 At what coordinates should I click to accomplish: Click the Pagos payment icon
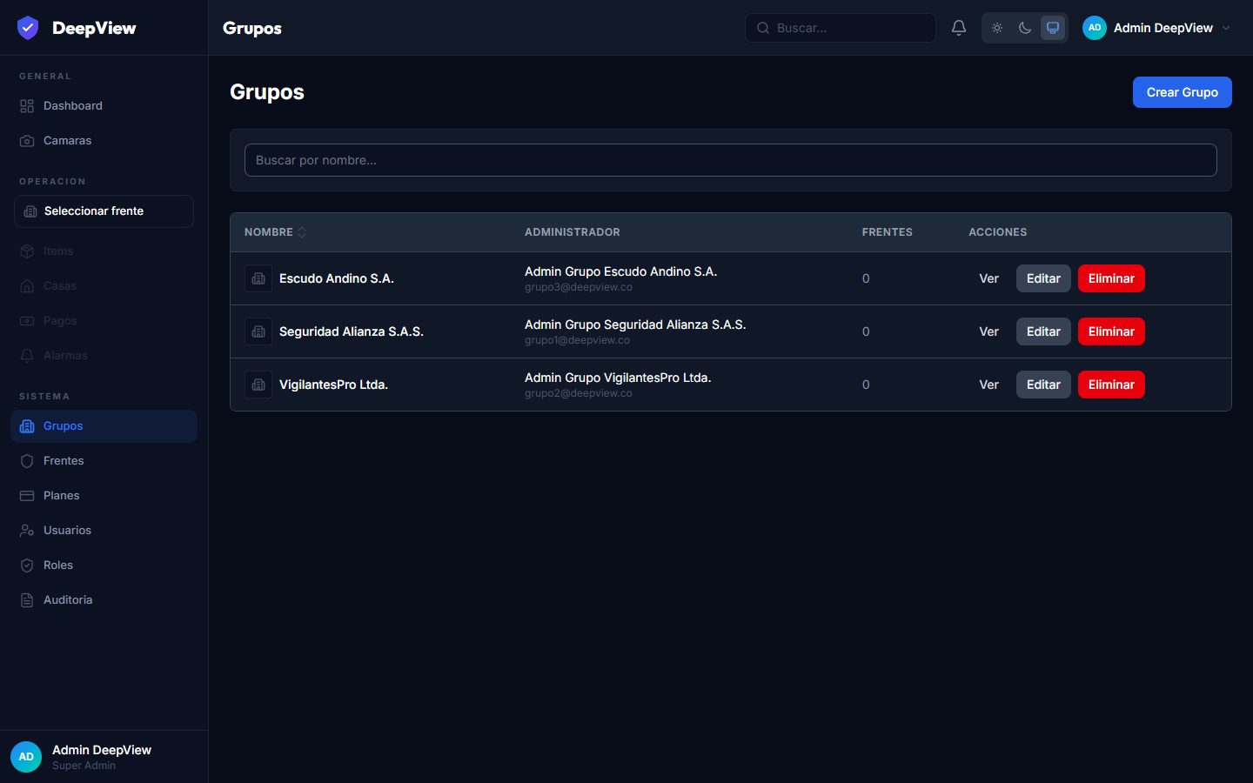pos(27,321)
